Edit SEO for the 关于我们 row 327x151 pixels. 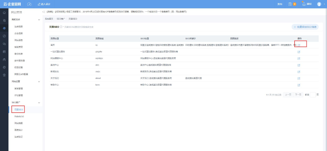coord(299,78)
